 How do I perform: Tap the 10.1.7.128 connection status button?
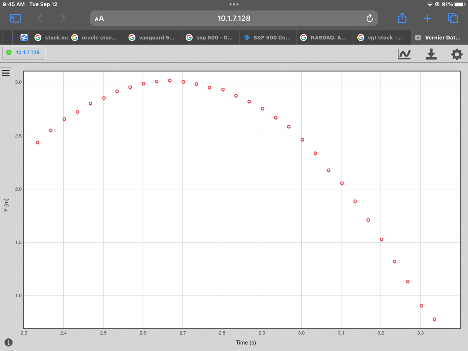(24, 53)
